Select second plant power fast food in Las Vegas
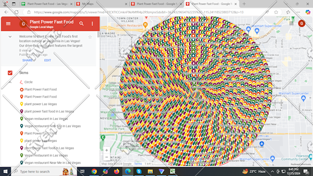The height and width of the screenshot is (176, 313). (x=49, y=148)
